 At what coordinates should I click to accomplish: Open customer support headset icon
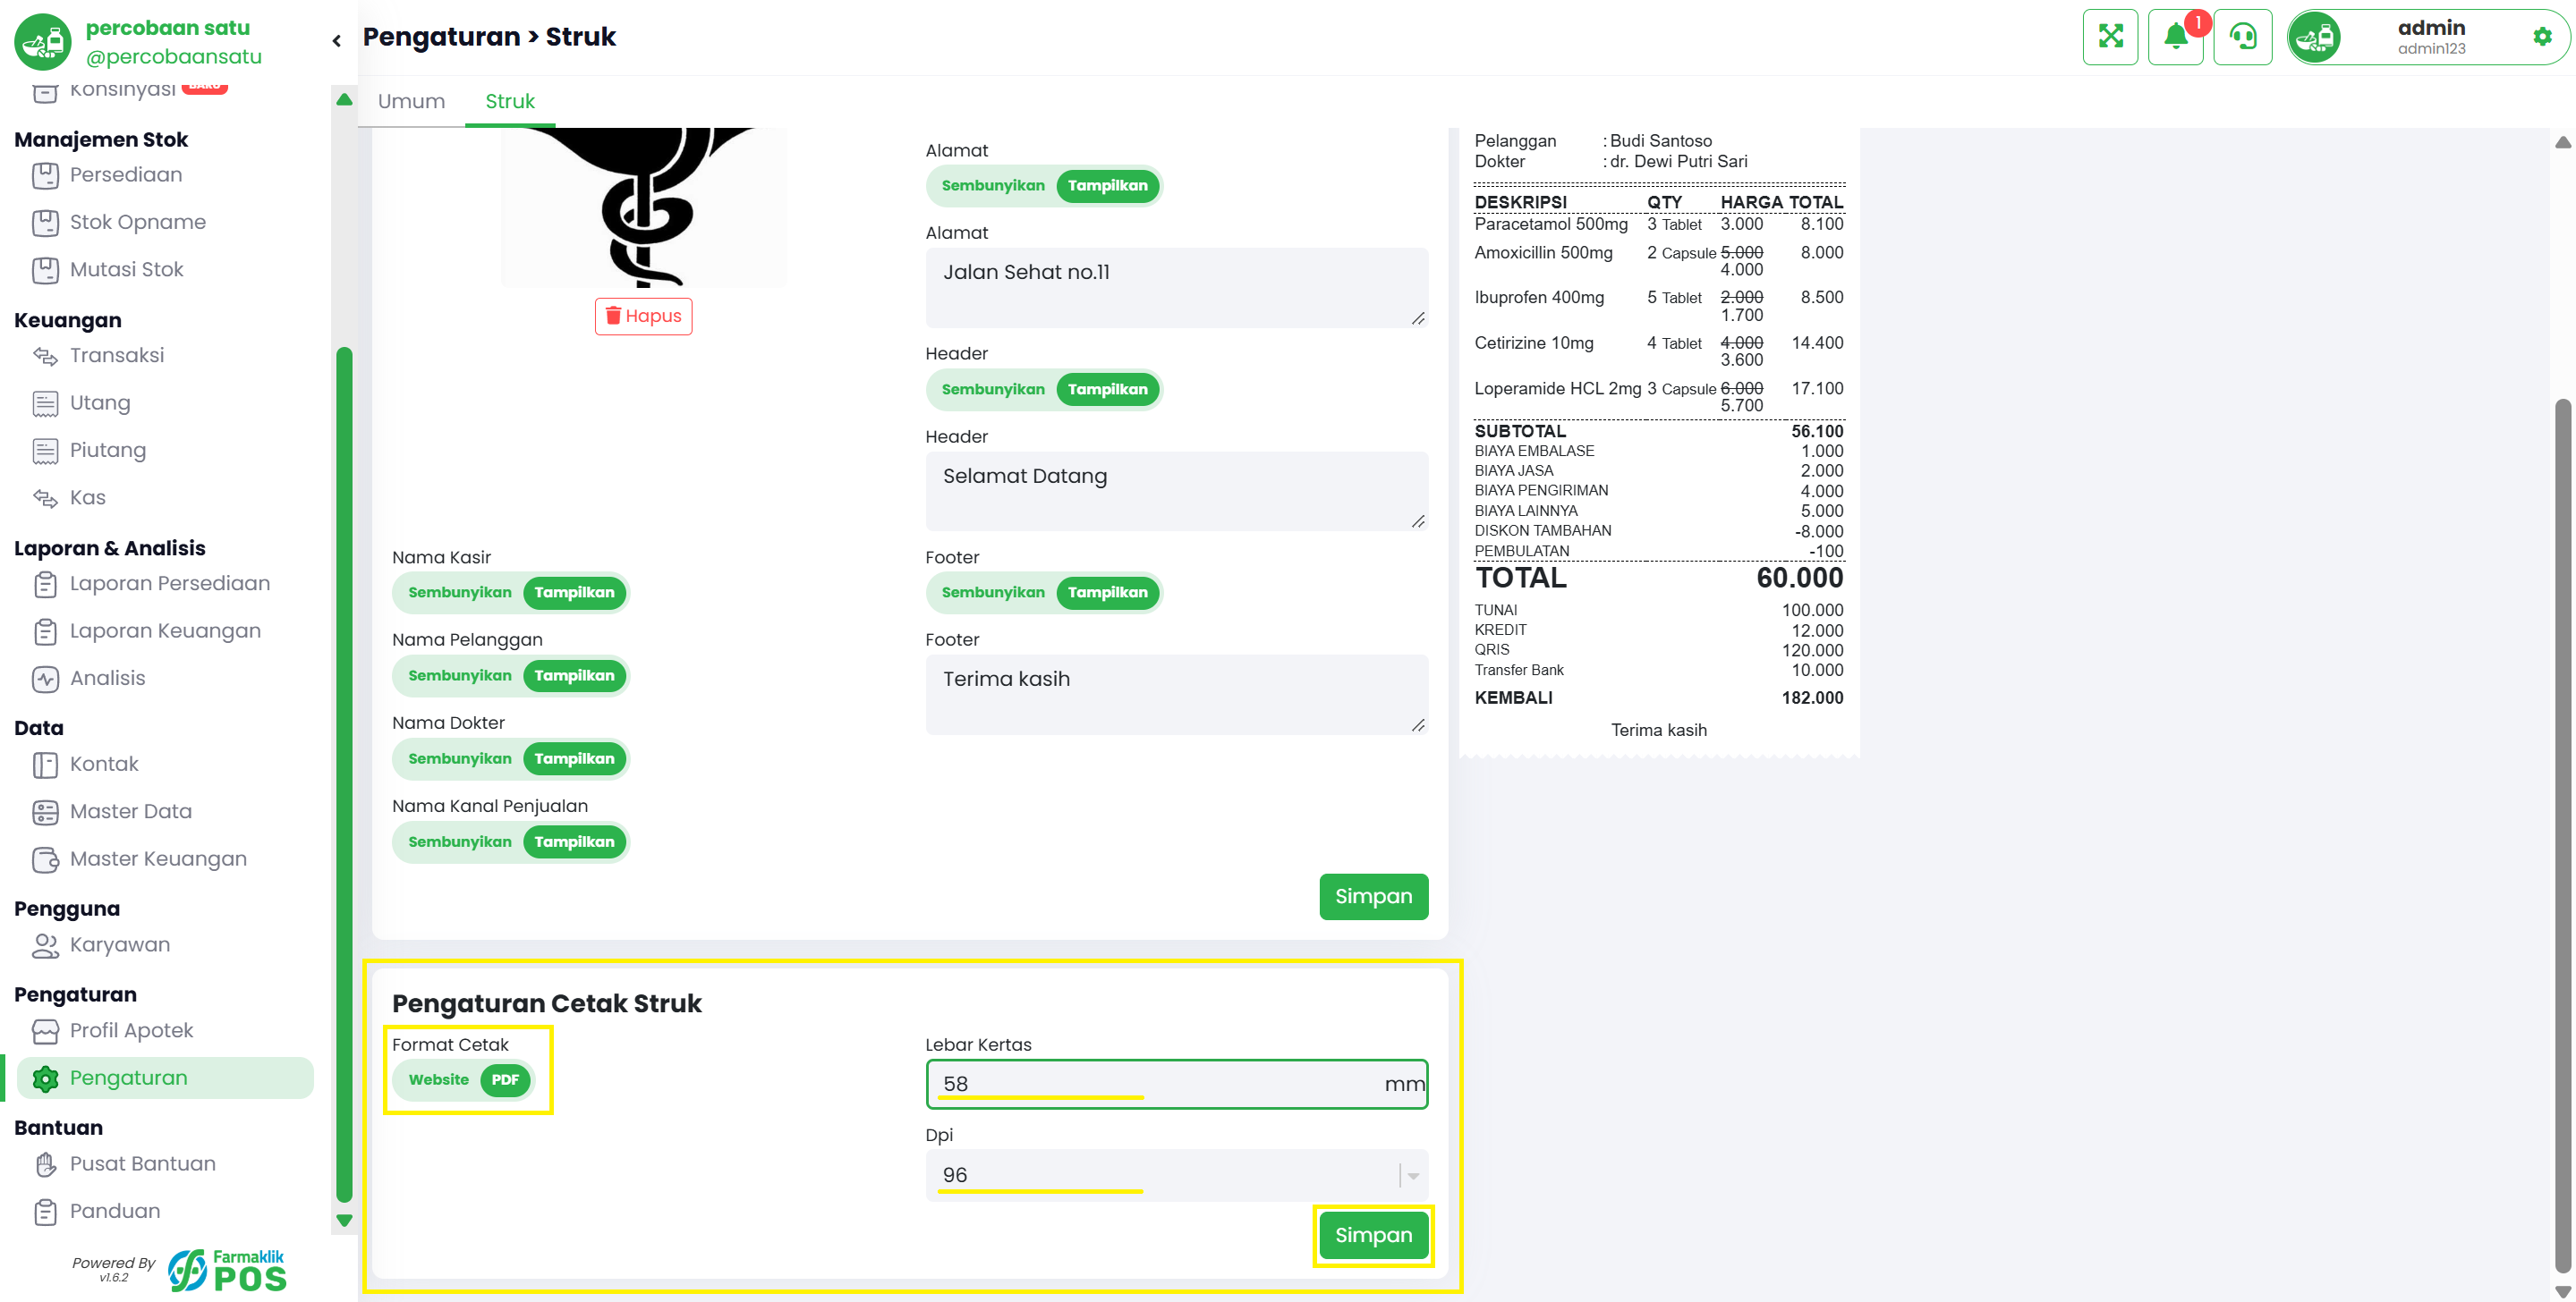[x=2242, y=37]
